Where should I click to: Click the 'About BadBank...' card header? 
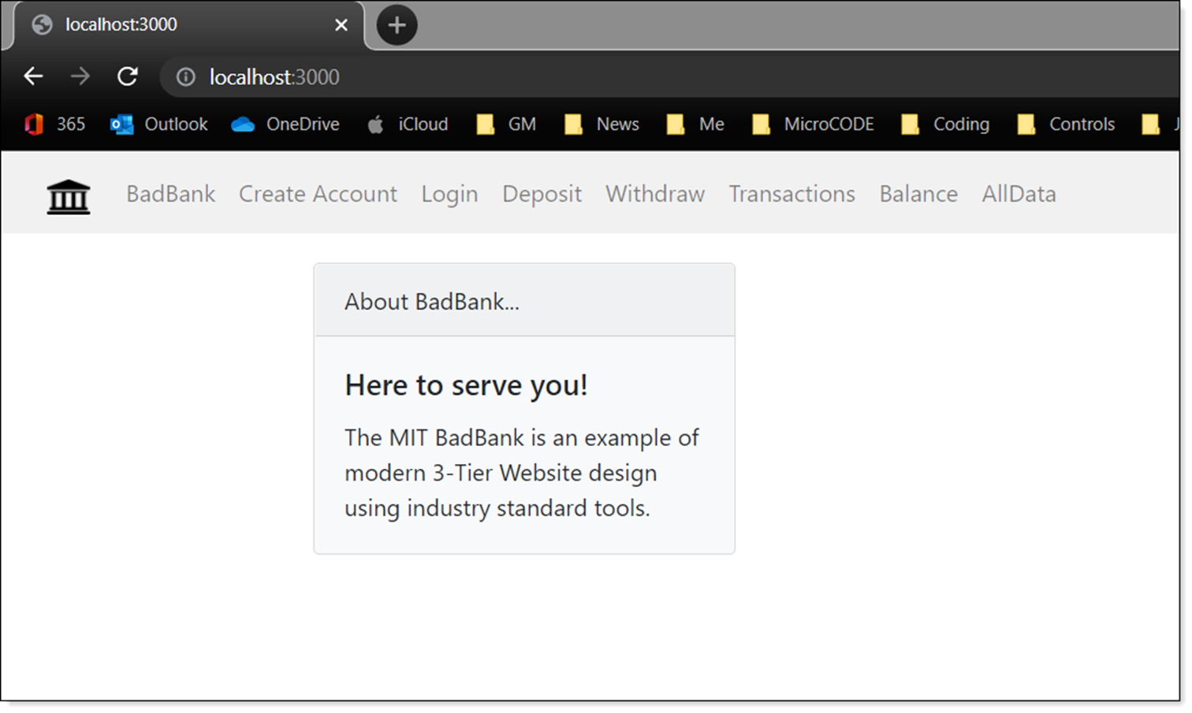pos(524,301)
